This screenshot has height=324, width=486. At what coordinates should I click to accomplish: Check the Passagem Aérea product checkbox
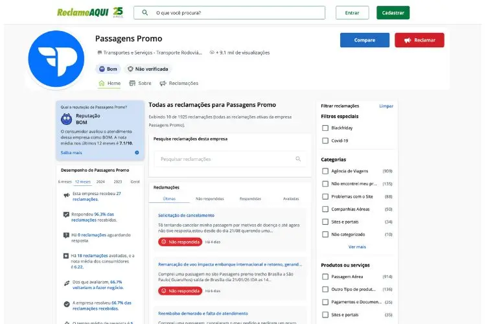pyautogui.click(x=325, y=277)
